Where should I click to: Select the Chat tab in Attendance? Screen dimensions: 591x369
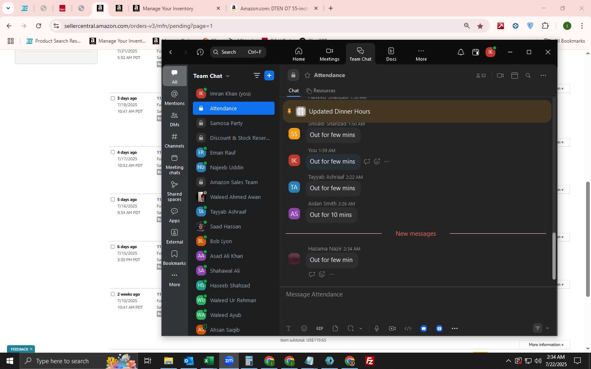pos(293,91)
